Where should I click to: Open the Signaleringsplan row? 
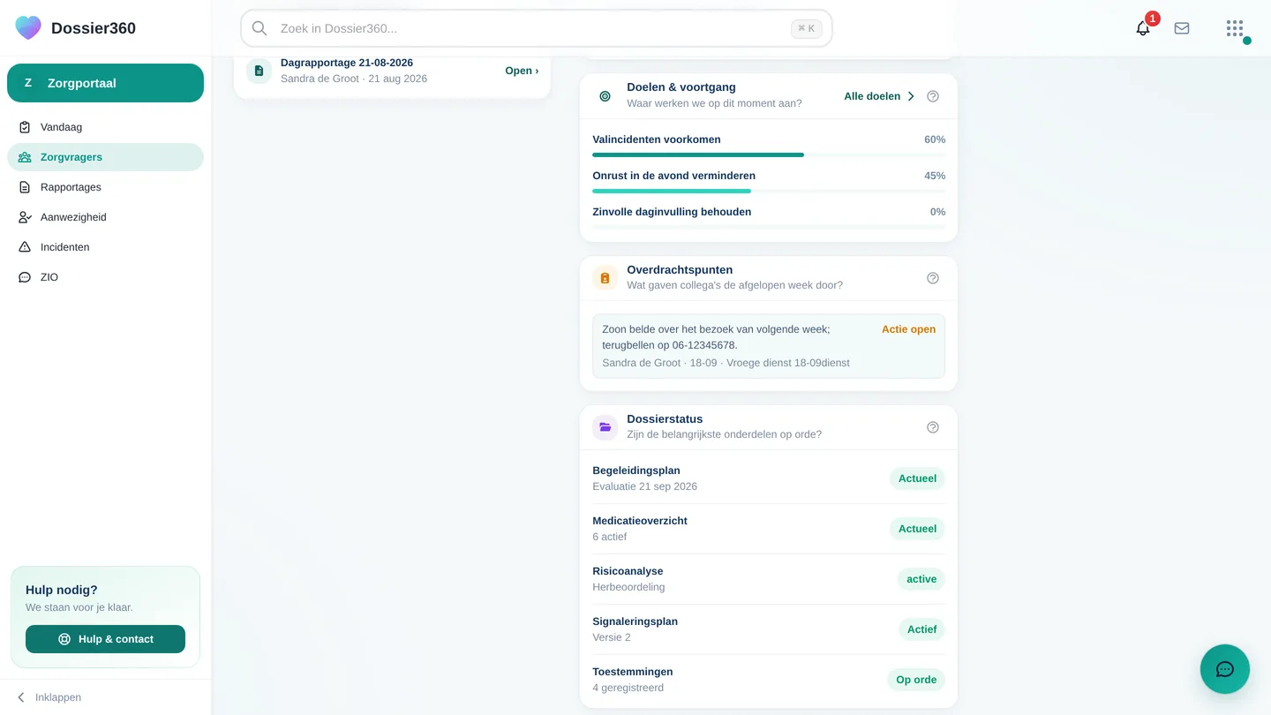[769, 629]
